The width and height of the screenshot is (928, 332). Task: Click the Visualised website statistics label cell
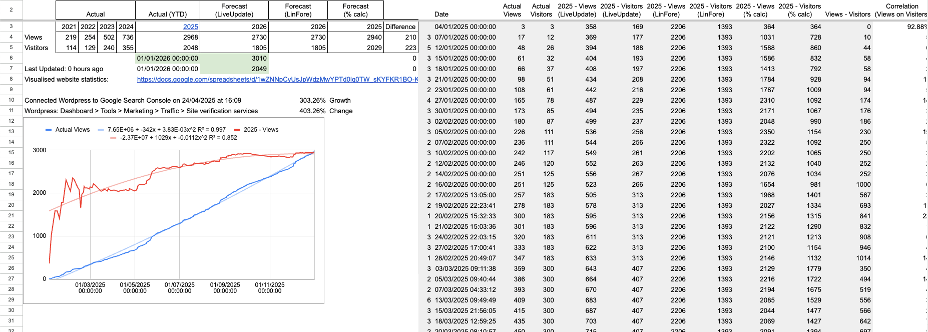[67, 80]
